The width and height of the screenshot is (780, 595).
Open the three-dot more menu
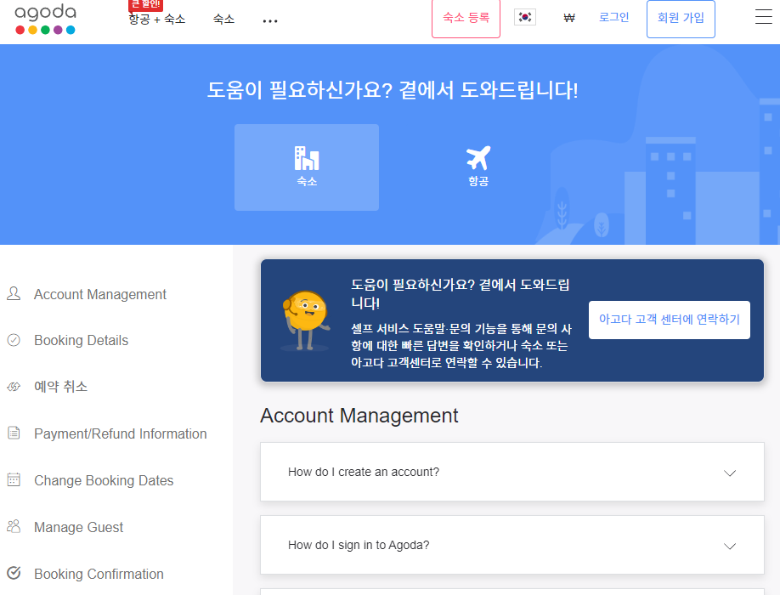(x=270, y=21)
